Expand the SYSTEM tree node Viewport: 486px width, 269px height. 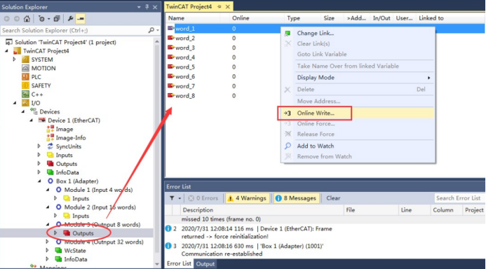click(x=14, y=60)
